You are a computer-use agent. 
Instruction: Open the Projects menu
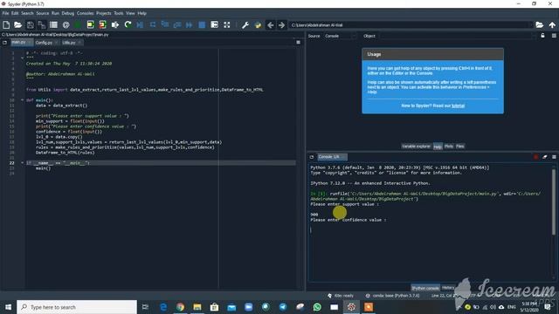[x=104, y=13]
